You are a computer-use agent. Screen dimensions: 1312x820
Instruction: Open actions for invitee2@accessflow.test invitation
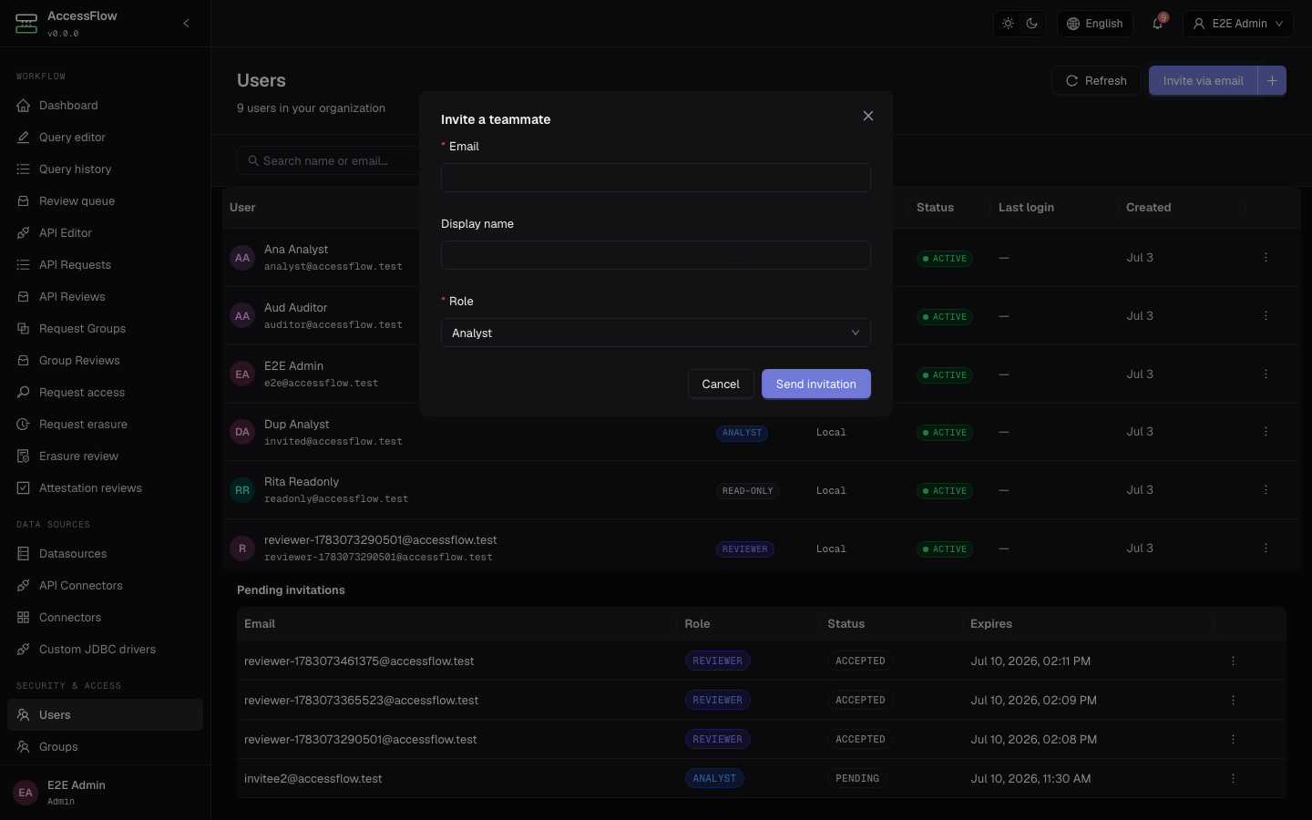click(x=1233, y=779)
